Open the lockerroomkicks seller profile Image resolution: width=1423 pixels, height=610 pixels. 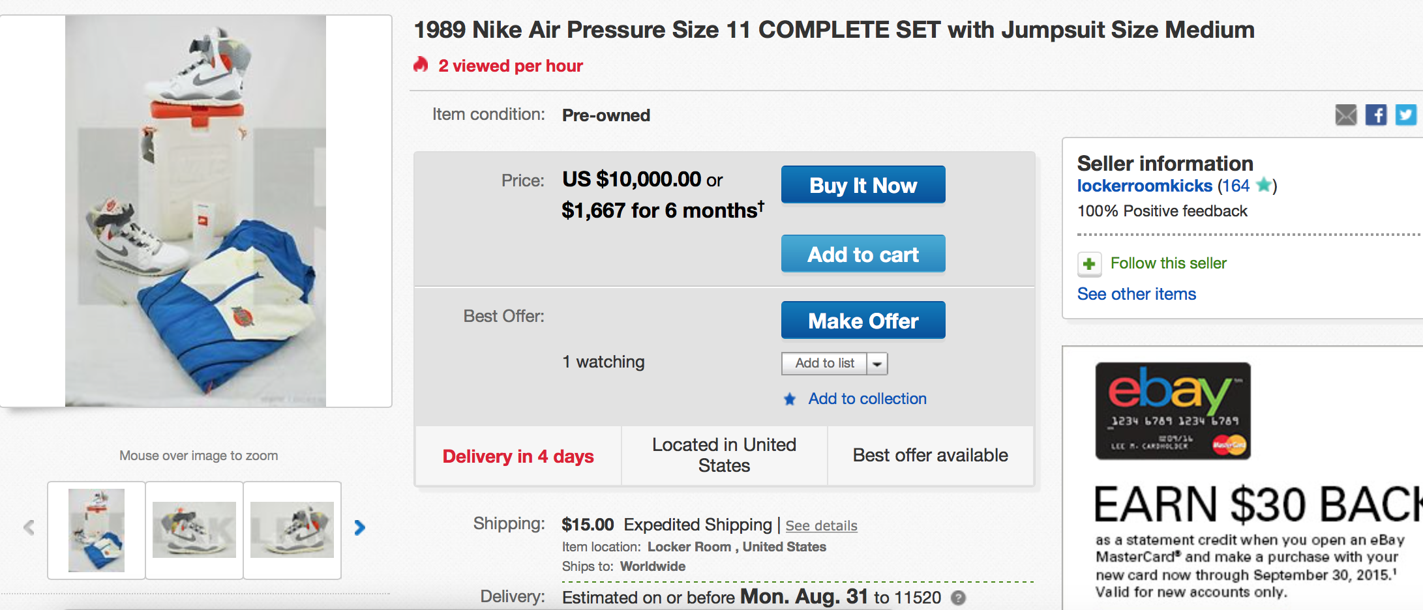click(x=1144, y=186)
